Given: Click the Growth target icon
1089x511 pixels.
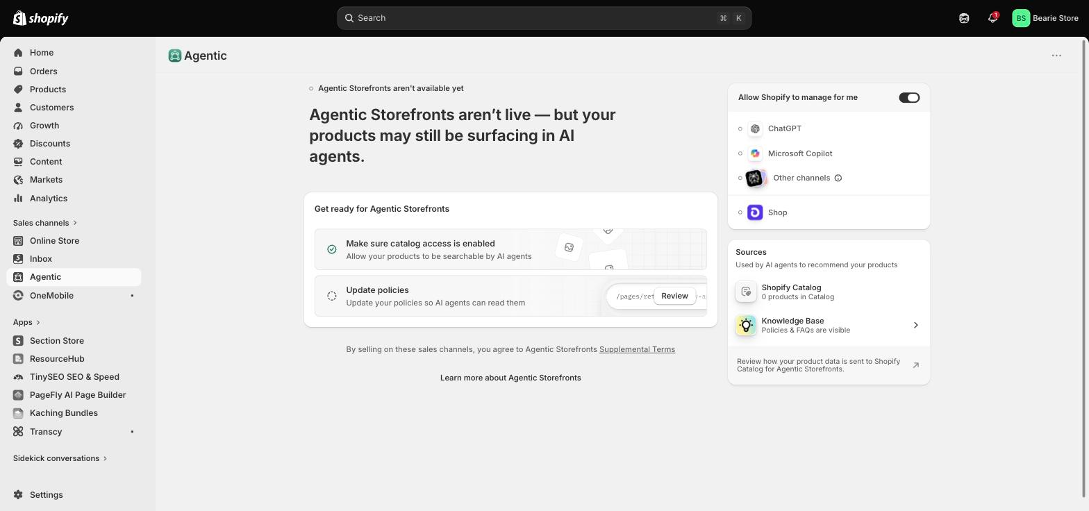Looking at the screenshot, I should 18,126.
